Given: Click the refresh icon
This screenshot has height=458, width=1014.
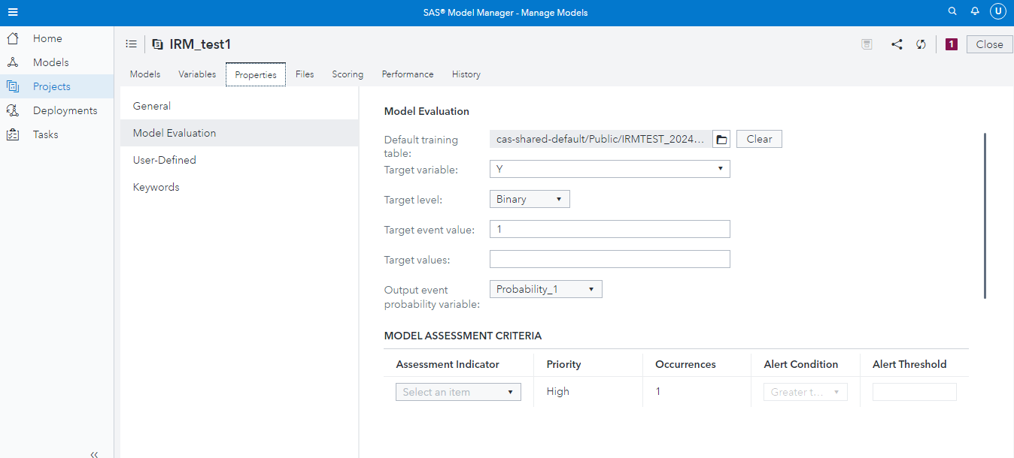Looking at the screenshot, I should tap(921, 44).
